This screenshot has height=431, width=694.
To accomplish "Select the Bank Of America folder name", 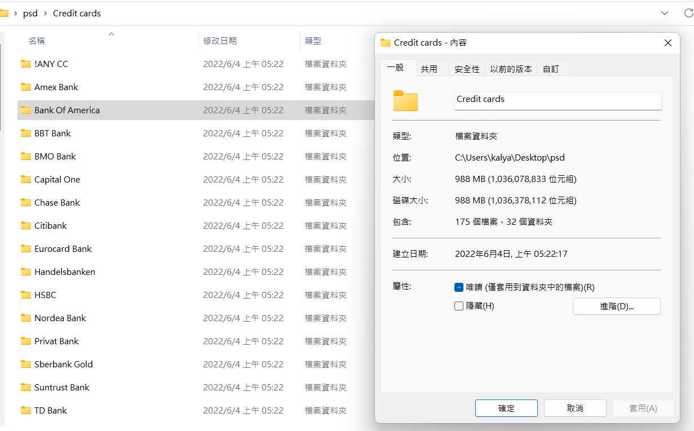I will point(67,110).
